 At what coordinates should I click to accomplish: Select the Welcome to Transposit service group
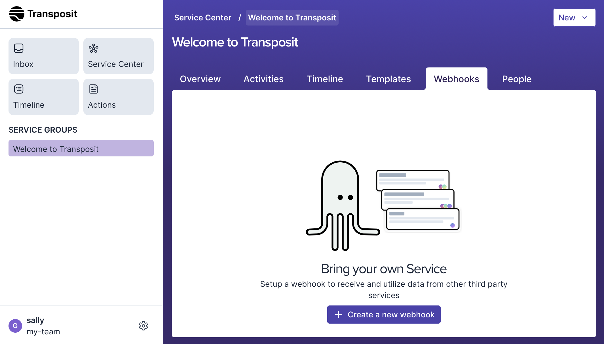(x=81, y=148)
